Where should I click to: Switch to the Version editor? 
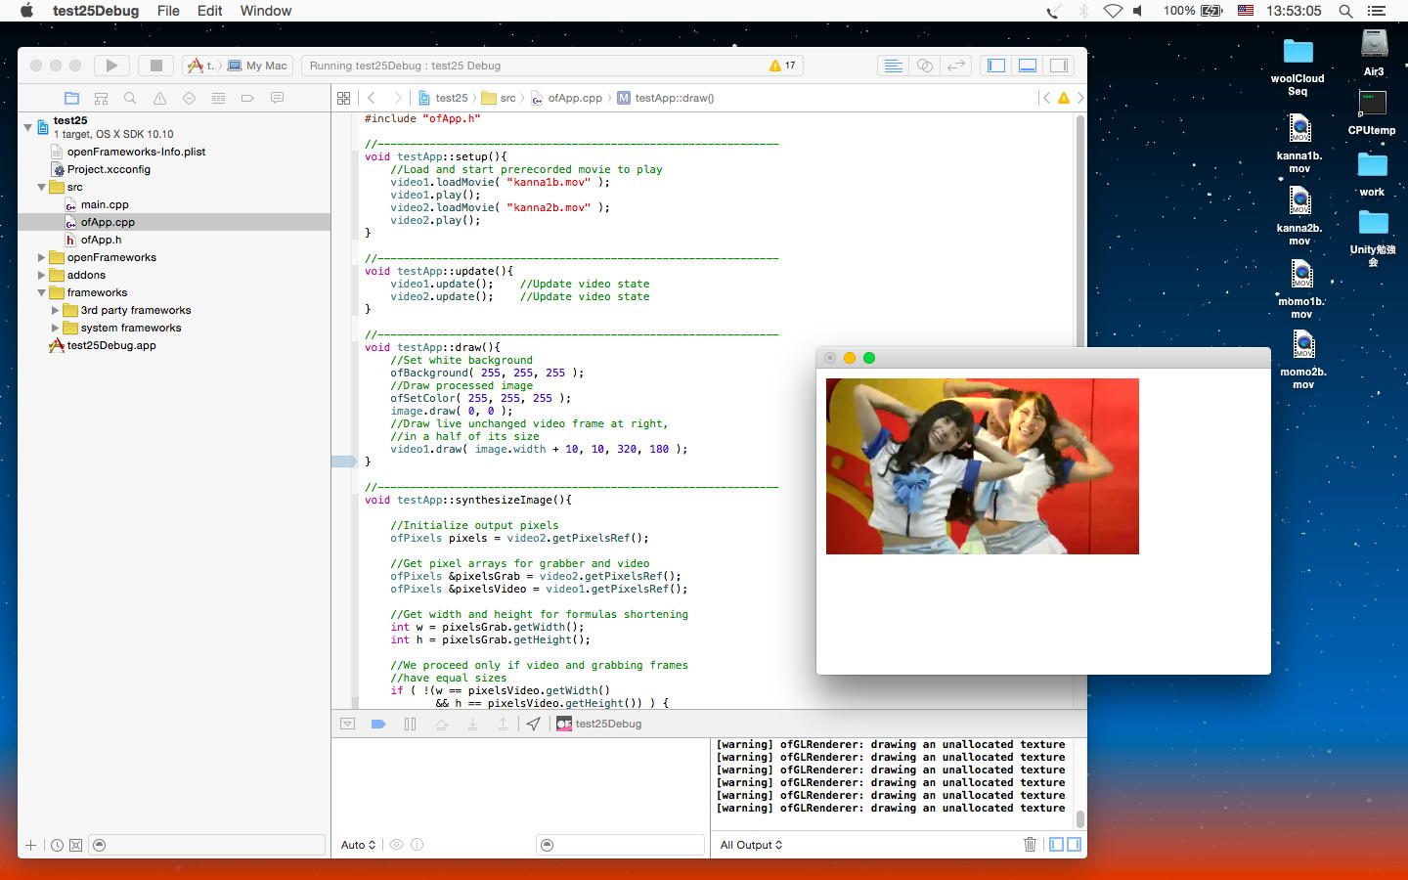[955, 66]
